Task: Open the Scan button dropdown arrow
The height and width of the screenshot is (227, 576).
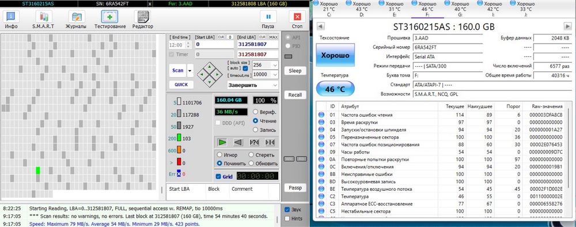Action: [190, 71]
